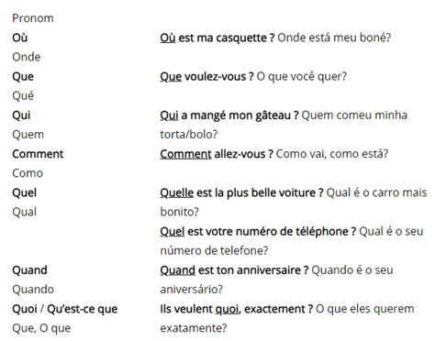
Task: Click the translation Quando in left column
Action: (x=33, y=290)
